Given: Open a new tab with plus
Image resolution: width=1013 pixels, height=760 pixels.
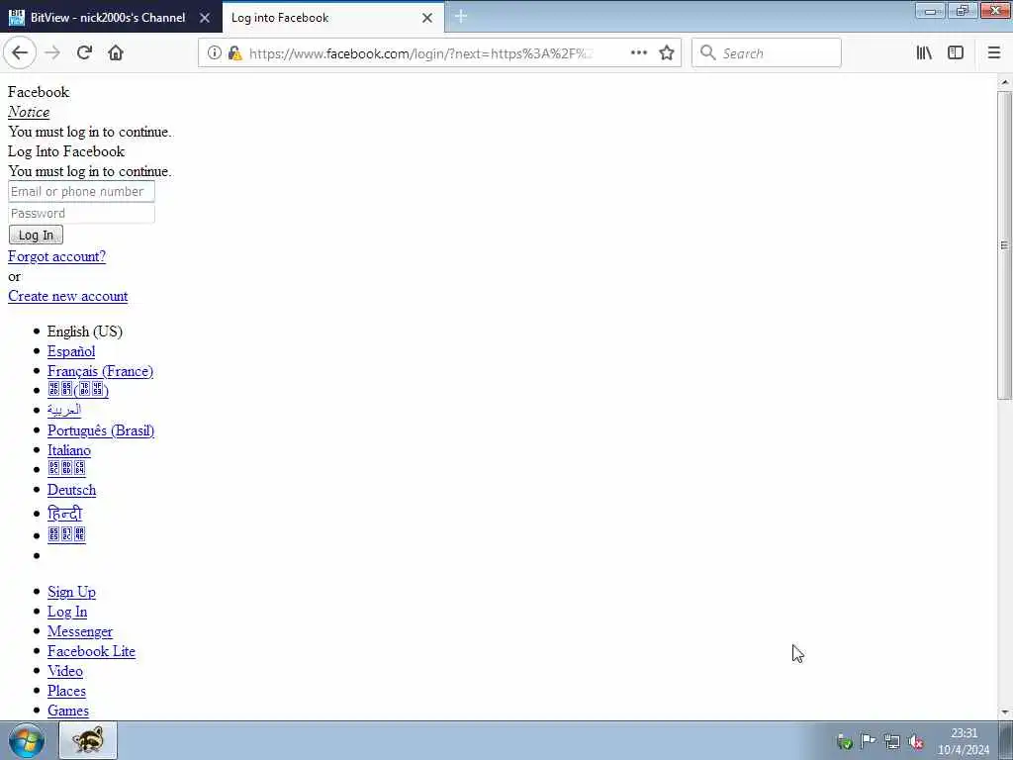Looking at the screenshot, I should click(x=461, y=17).
